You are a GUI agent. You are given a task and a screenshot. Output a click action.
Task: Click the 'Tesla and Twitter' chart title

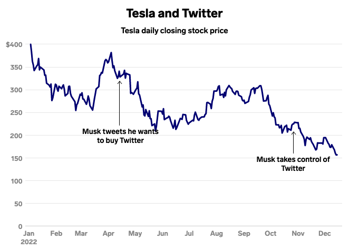(174, 13)
